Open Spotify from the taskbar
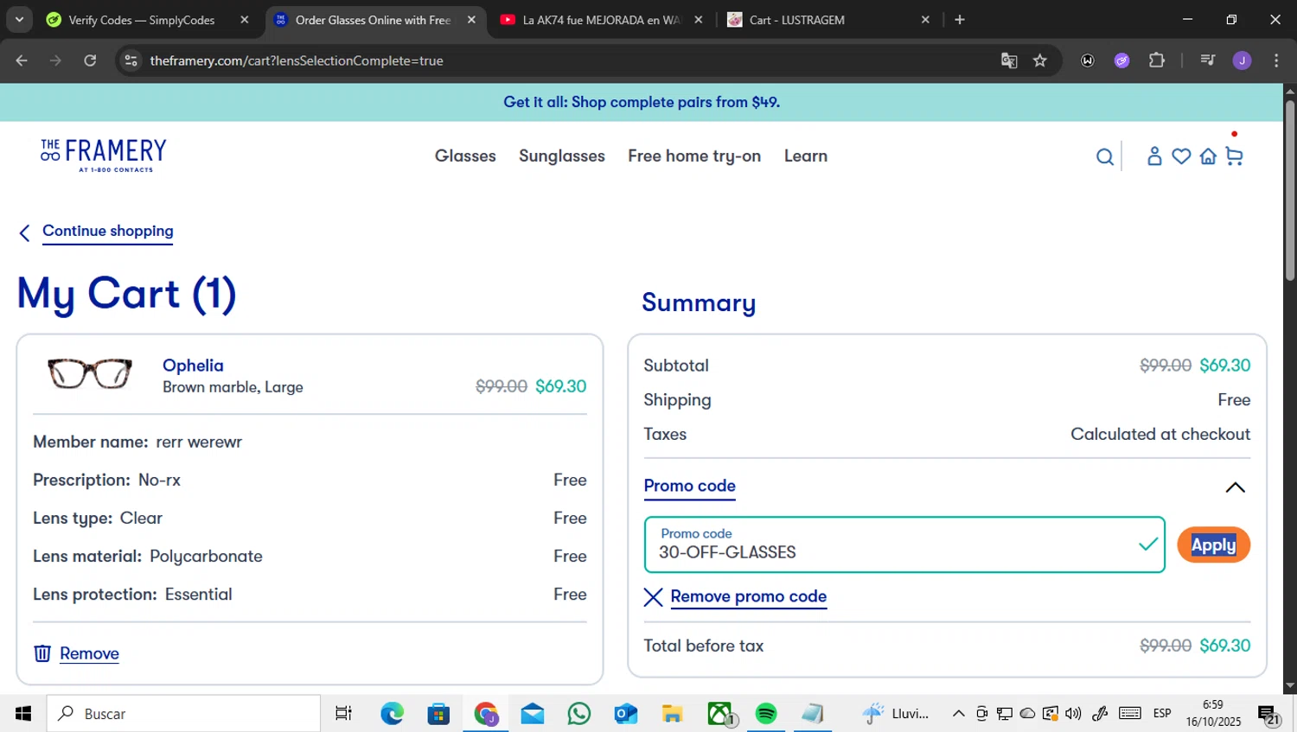Viewport: 1297px width, 732px height. point(766,714)
